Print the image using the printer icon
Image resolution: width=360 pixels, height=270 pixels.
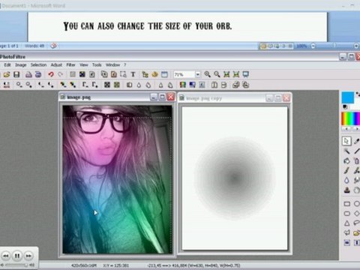point(28,74)
